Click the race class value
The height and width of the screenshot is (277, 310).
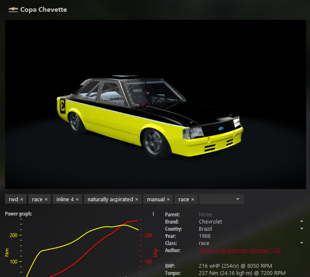pos(204,243)
